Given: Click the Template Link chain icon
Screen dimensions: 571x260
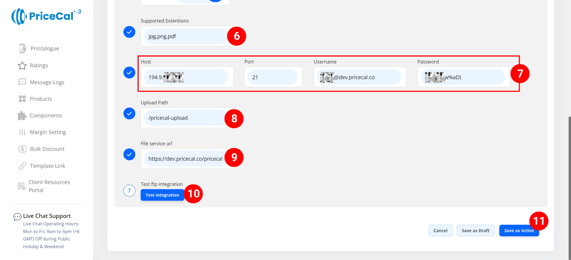Looking at the screenshot, I should pyautogui.click(x=23, y=166).
